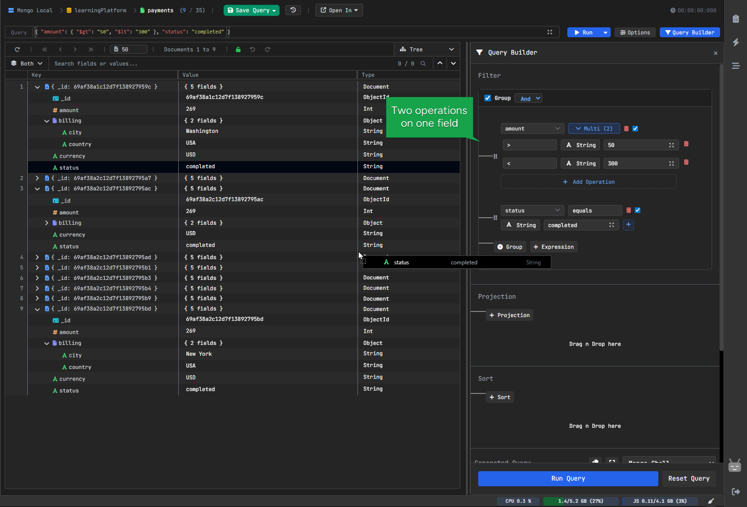Click the blue Run Query button
Viewport: 747px width, 507px height.
[568, 478]
